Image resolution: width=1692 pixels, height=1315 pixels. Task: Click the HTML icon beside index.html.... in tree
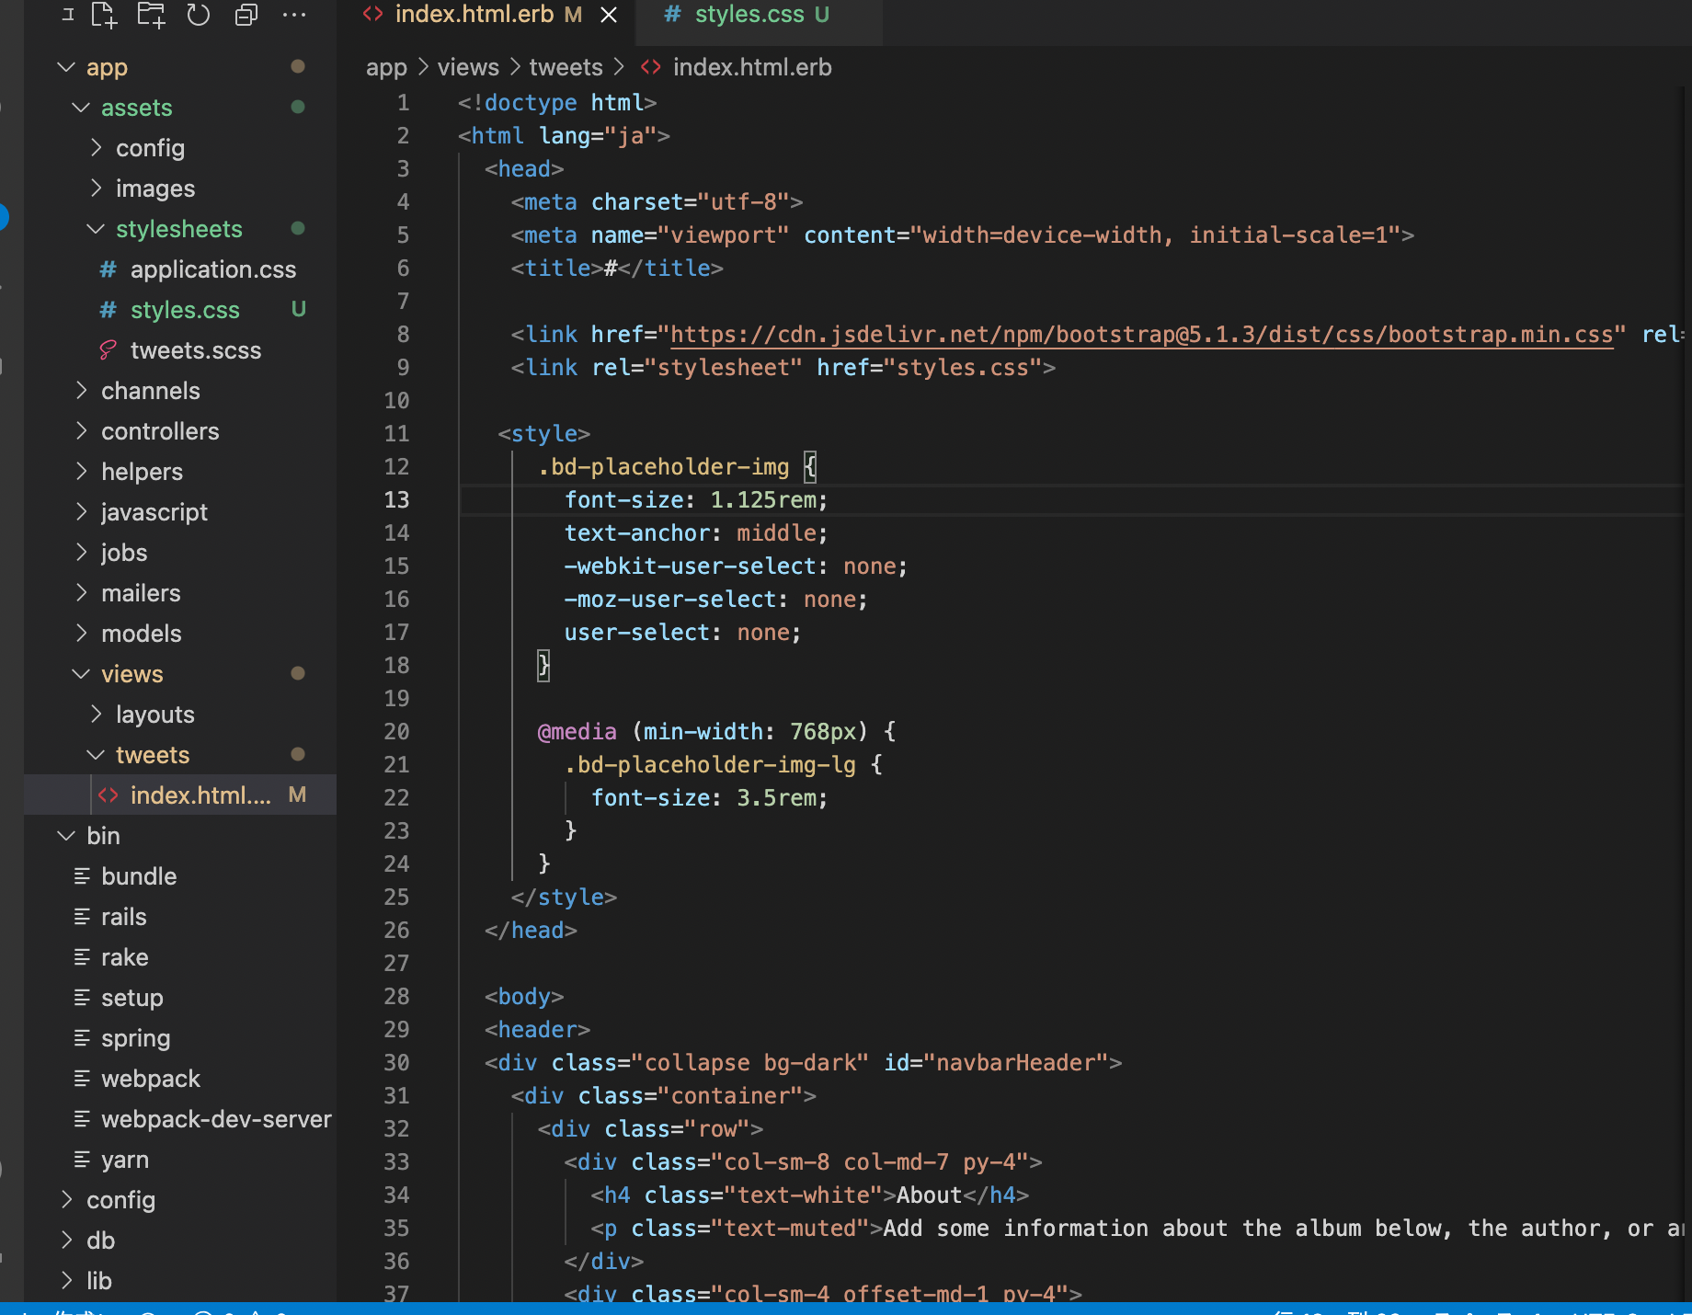click(109, 795)
